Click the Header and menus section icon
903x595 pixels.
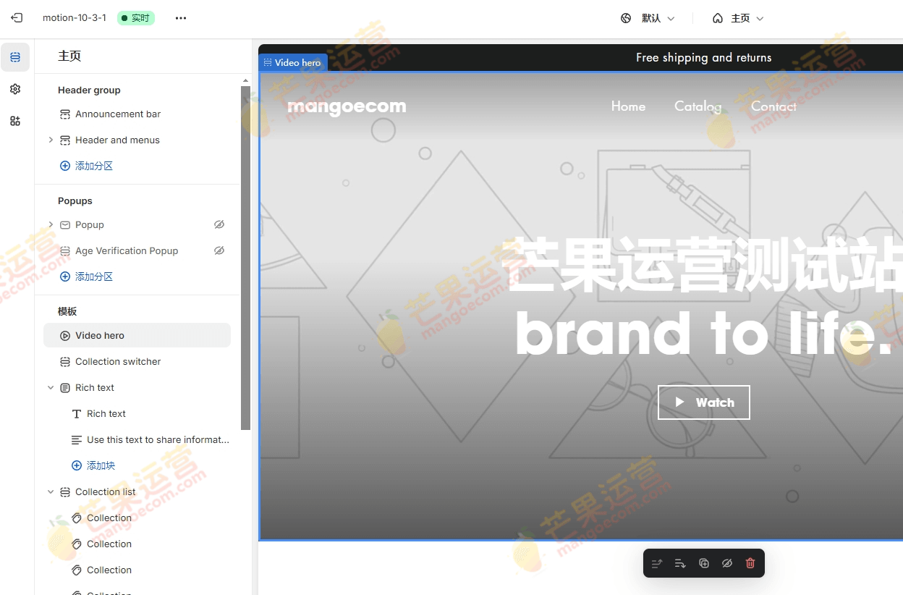65,140
